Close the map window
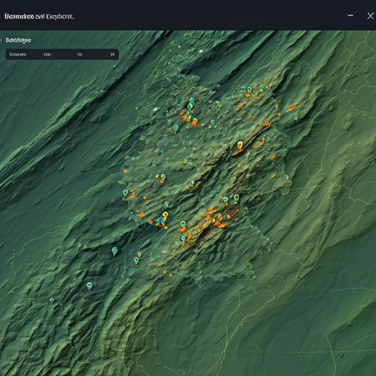Viewport: 376px width, 376px height. click(370, 16)
